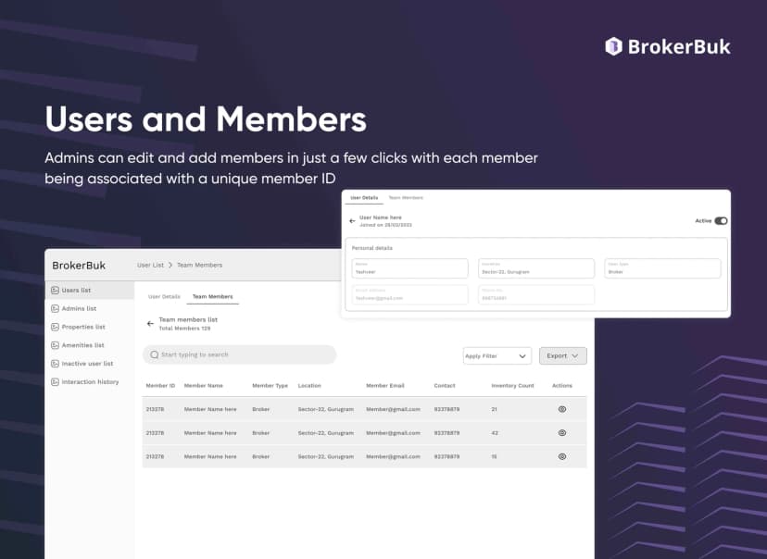This screenshot has height=559, width=767.
Task: Click back arrow next to User Name here
Action: (x=352, y=221)
